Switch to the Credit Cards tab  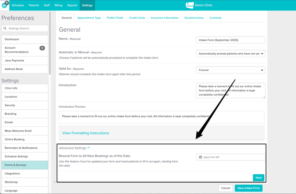[x=137, y=18]
